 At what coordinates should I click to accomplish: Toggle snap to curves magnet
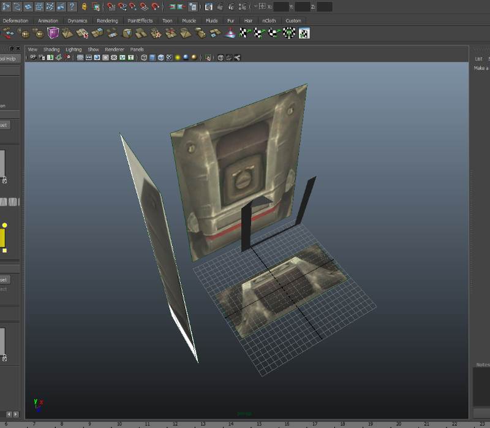[122, 7]
